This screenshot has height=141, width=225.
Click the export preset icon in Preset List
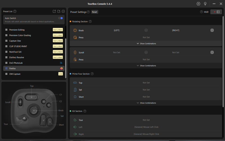tap(54, 11)
